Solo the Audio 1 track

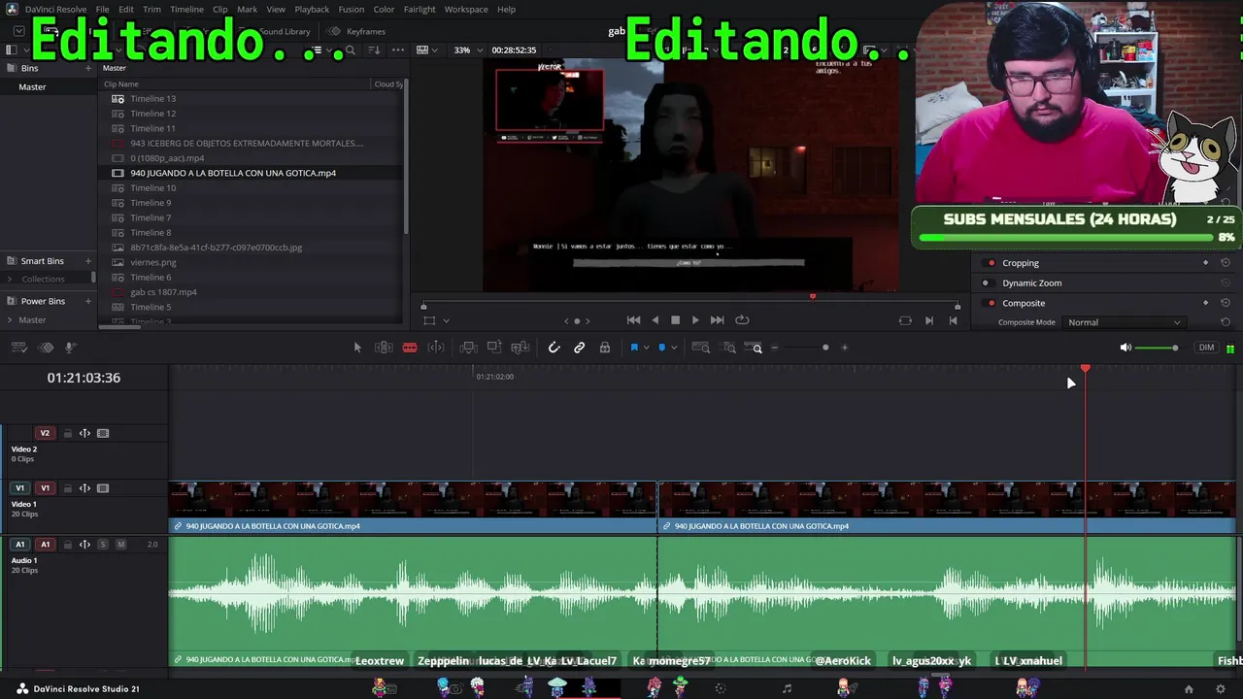point(103,545)
